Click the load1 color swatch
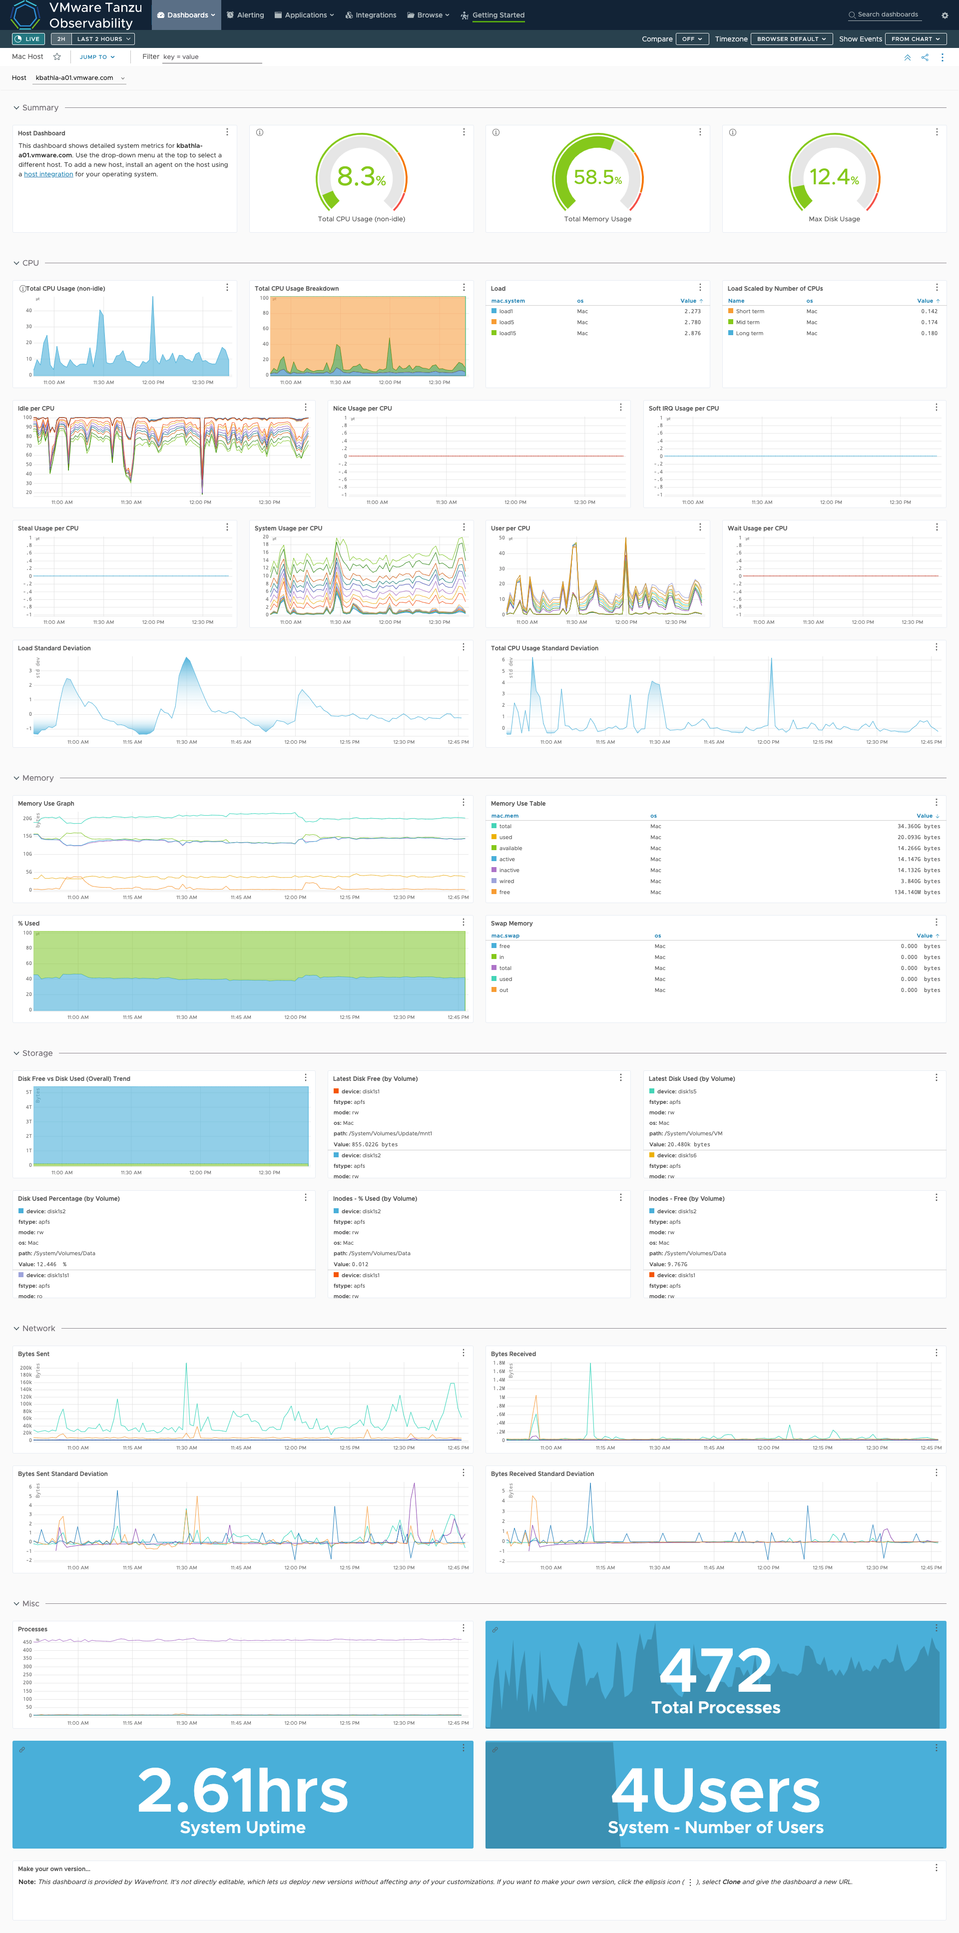 coord(494,311)
